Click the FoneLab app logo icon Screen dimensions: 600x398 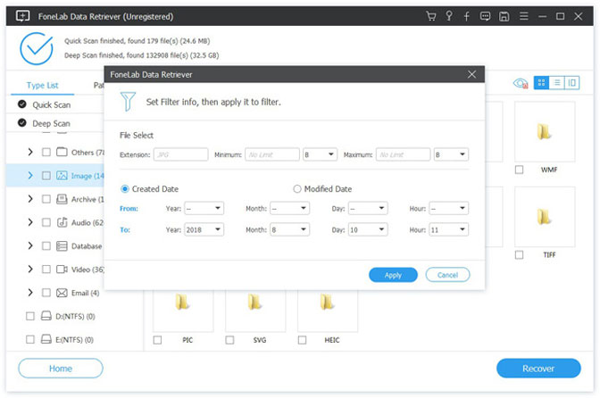point(22,16)
